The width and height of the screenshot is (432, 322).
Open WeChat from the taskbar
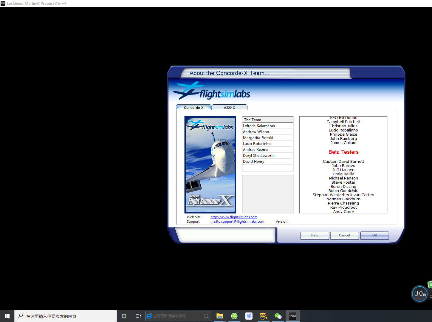[278, 316]
